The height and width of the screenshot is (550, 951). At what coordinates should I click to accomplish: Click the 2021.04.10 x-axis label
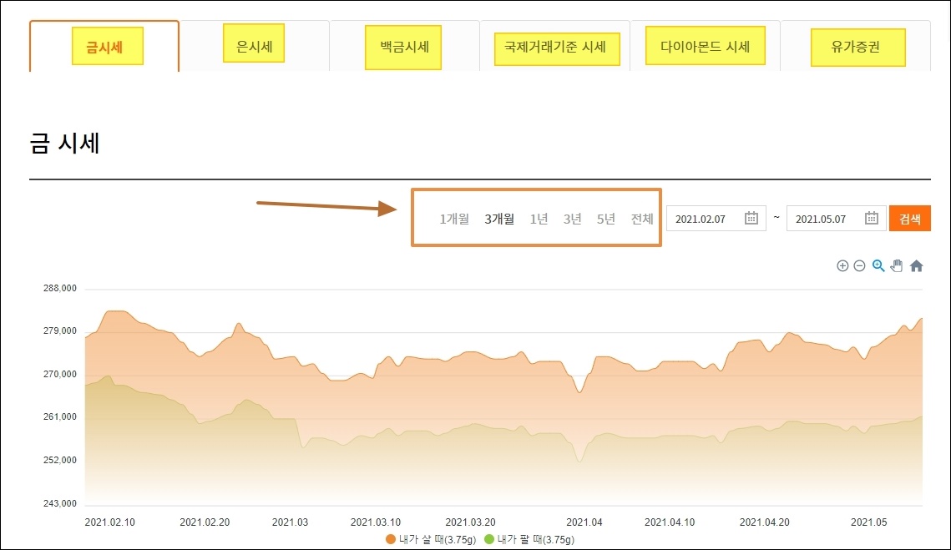(x=670, y=522)
